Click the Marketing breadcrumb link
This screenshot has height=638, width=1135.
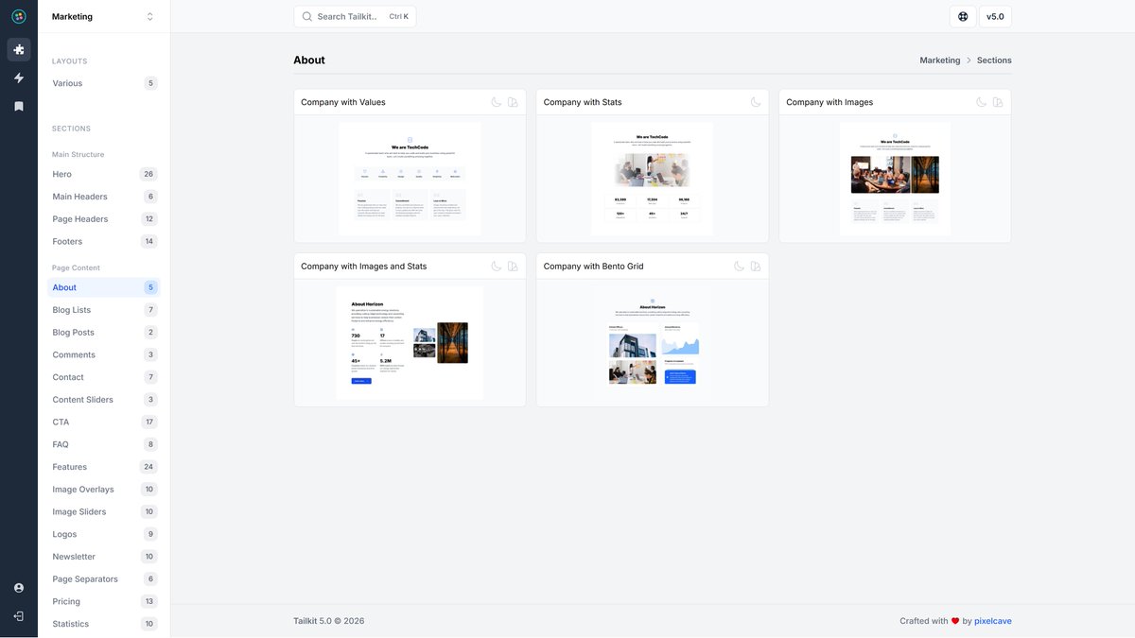pyautogui.click(x=939, y=60)
